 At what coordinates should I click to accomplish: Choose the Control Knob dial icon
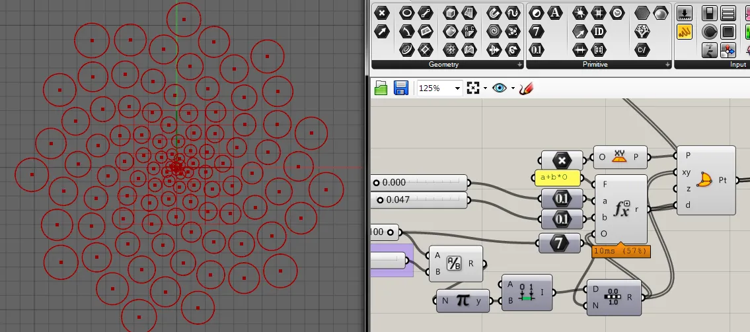709,32
